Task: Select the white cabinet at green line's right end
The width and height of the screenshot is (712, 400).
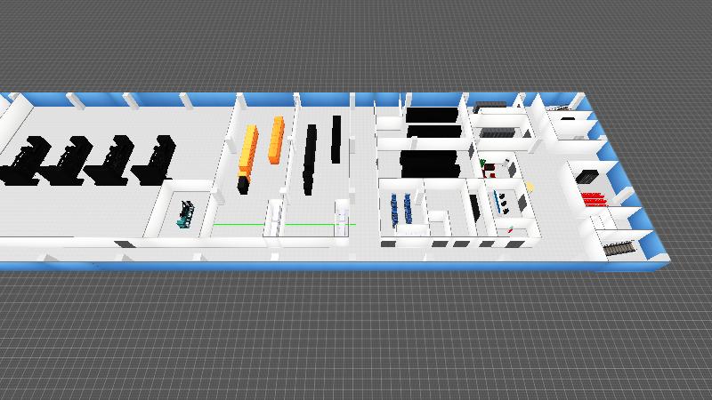Action: pos(342,216)
